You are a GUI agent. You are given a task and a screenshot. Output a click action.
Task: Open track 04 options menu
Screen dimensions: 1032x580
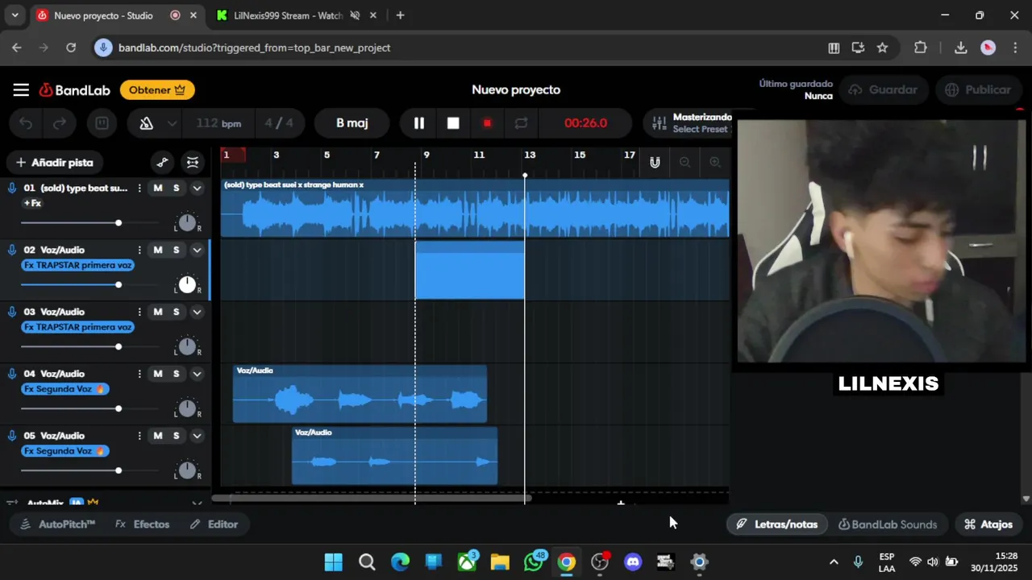coord(139,375)
